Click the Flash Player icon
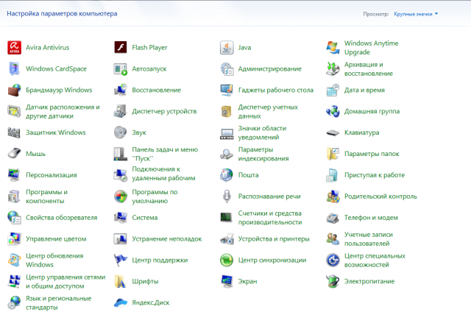The height and width of the screenshot is (312, 471). point(121,48)
